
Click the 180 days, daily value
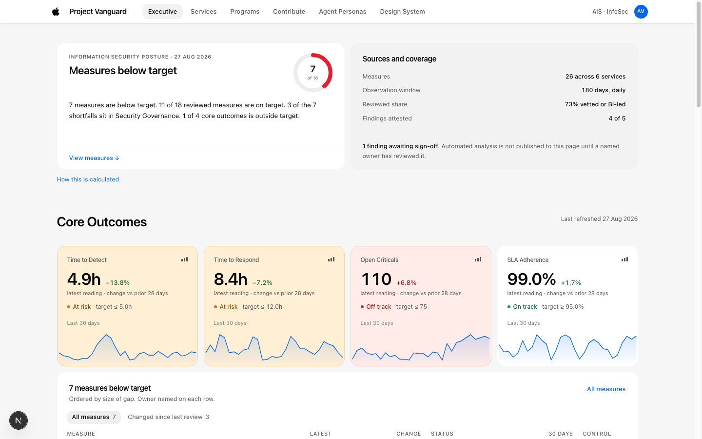[x=604, y=90]
